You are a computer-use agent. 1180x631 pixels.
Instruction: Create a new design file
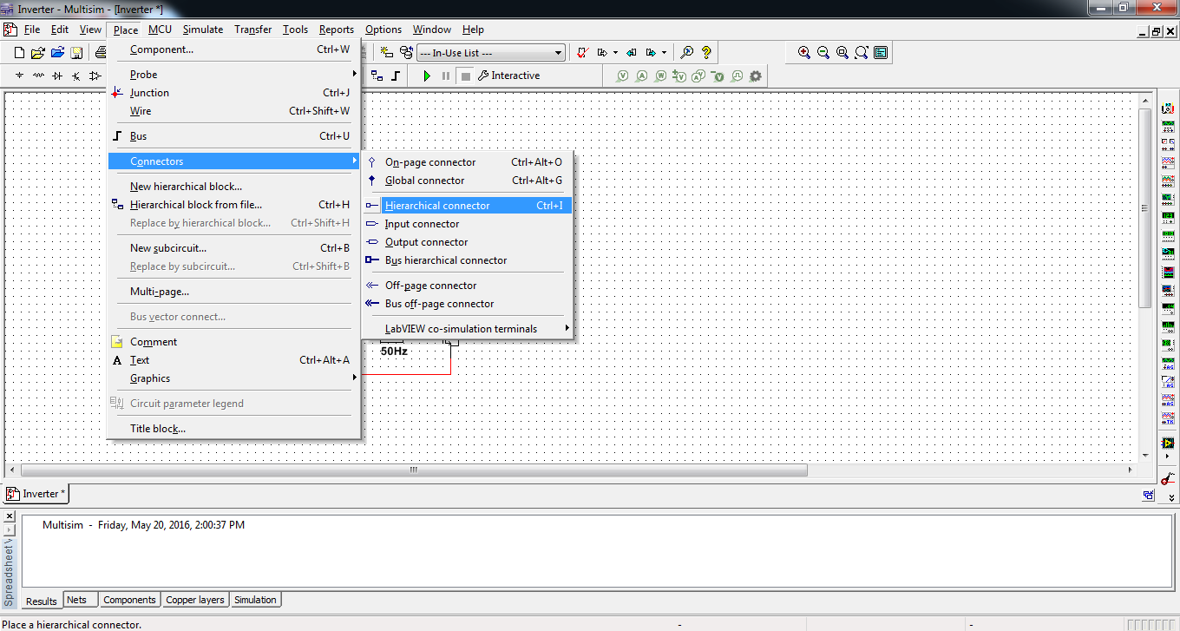tap(19, 53)
